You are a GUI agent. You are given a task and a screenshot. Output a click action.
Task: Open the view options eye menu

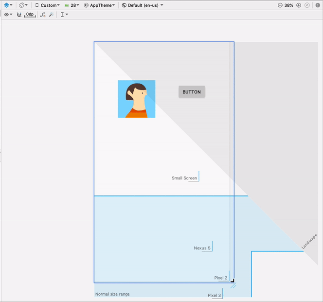(8, 15)
